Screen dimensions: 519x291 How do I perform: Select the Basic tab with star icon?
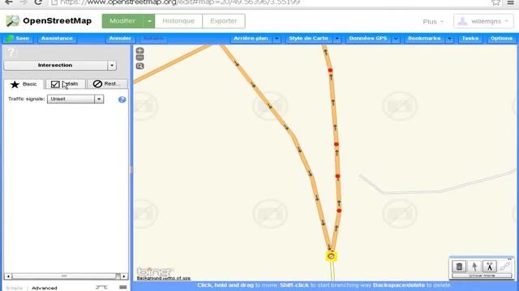pos(24,84)
